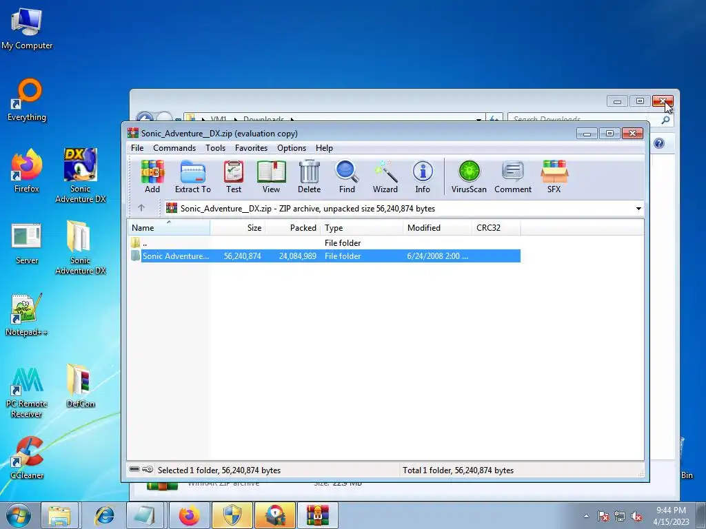
Task: Click the key password icon in status bar
Action: tap(148, 470)
